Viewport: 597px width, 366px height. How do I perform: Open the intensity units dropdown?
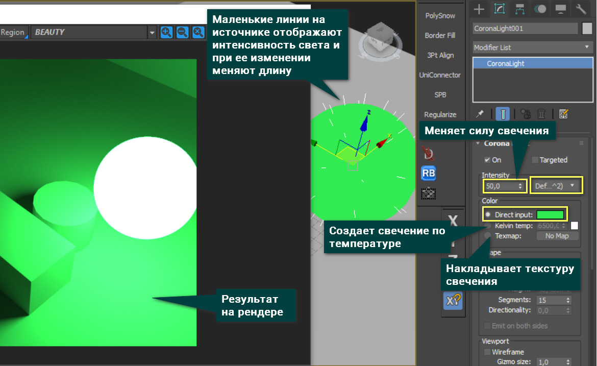pos(556,186)
